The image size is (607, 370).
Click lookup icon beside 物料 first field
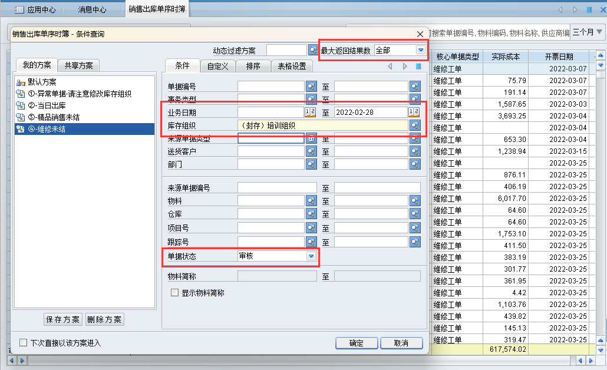click(311, 201)
